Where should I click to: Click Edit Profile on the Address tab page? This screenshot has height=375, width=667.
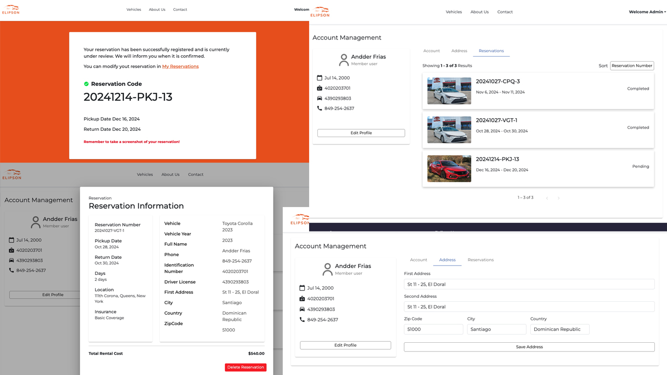click(346, 345)
